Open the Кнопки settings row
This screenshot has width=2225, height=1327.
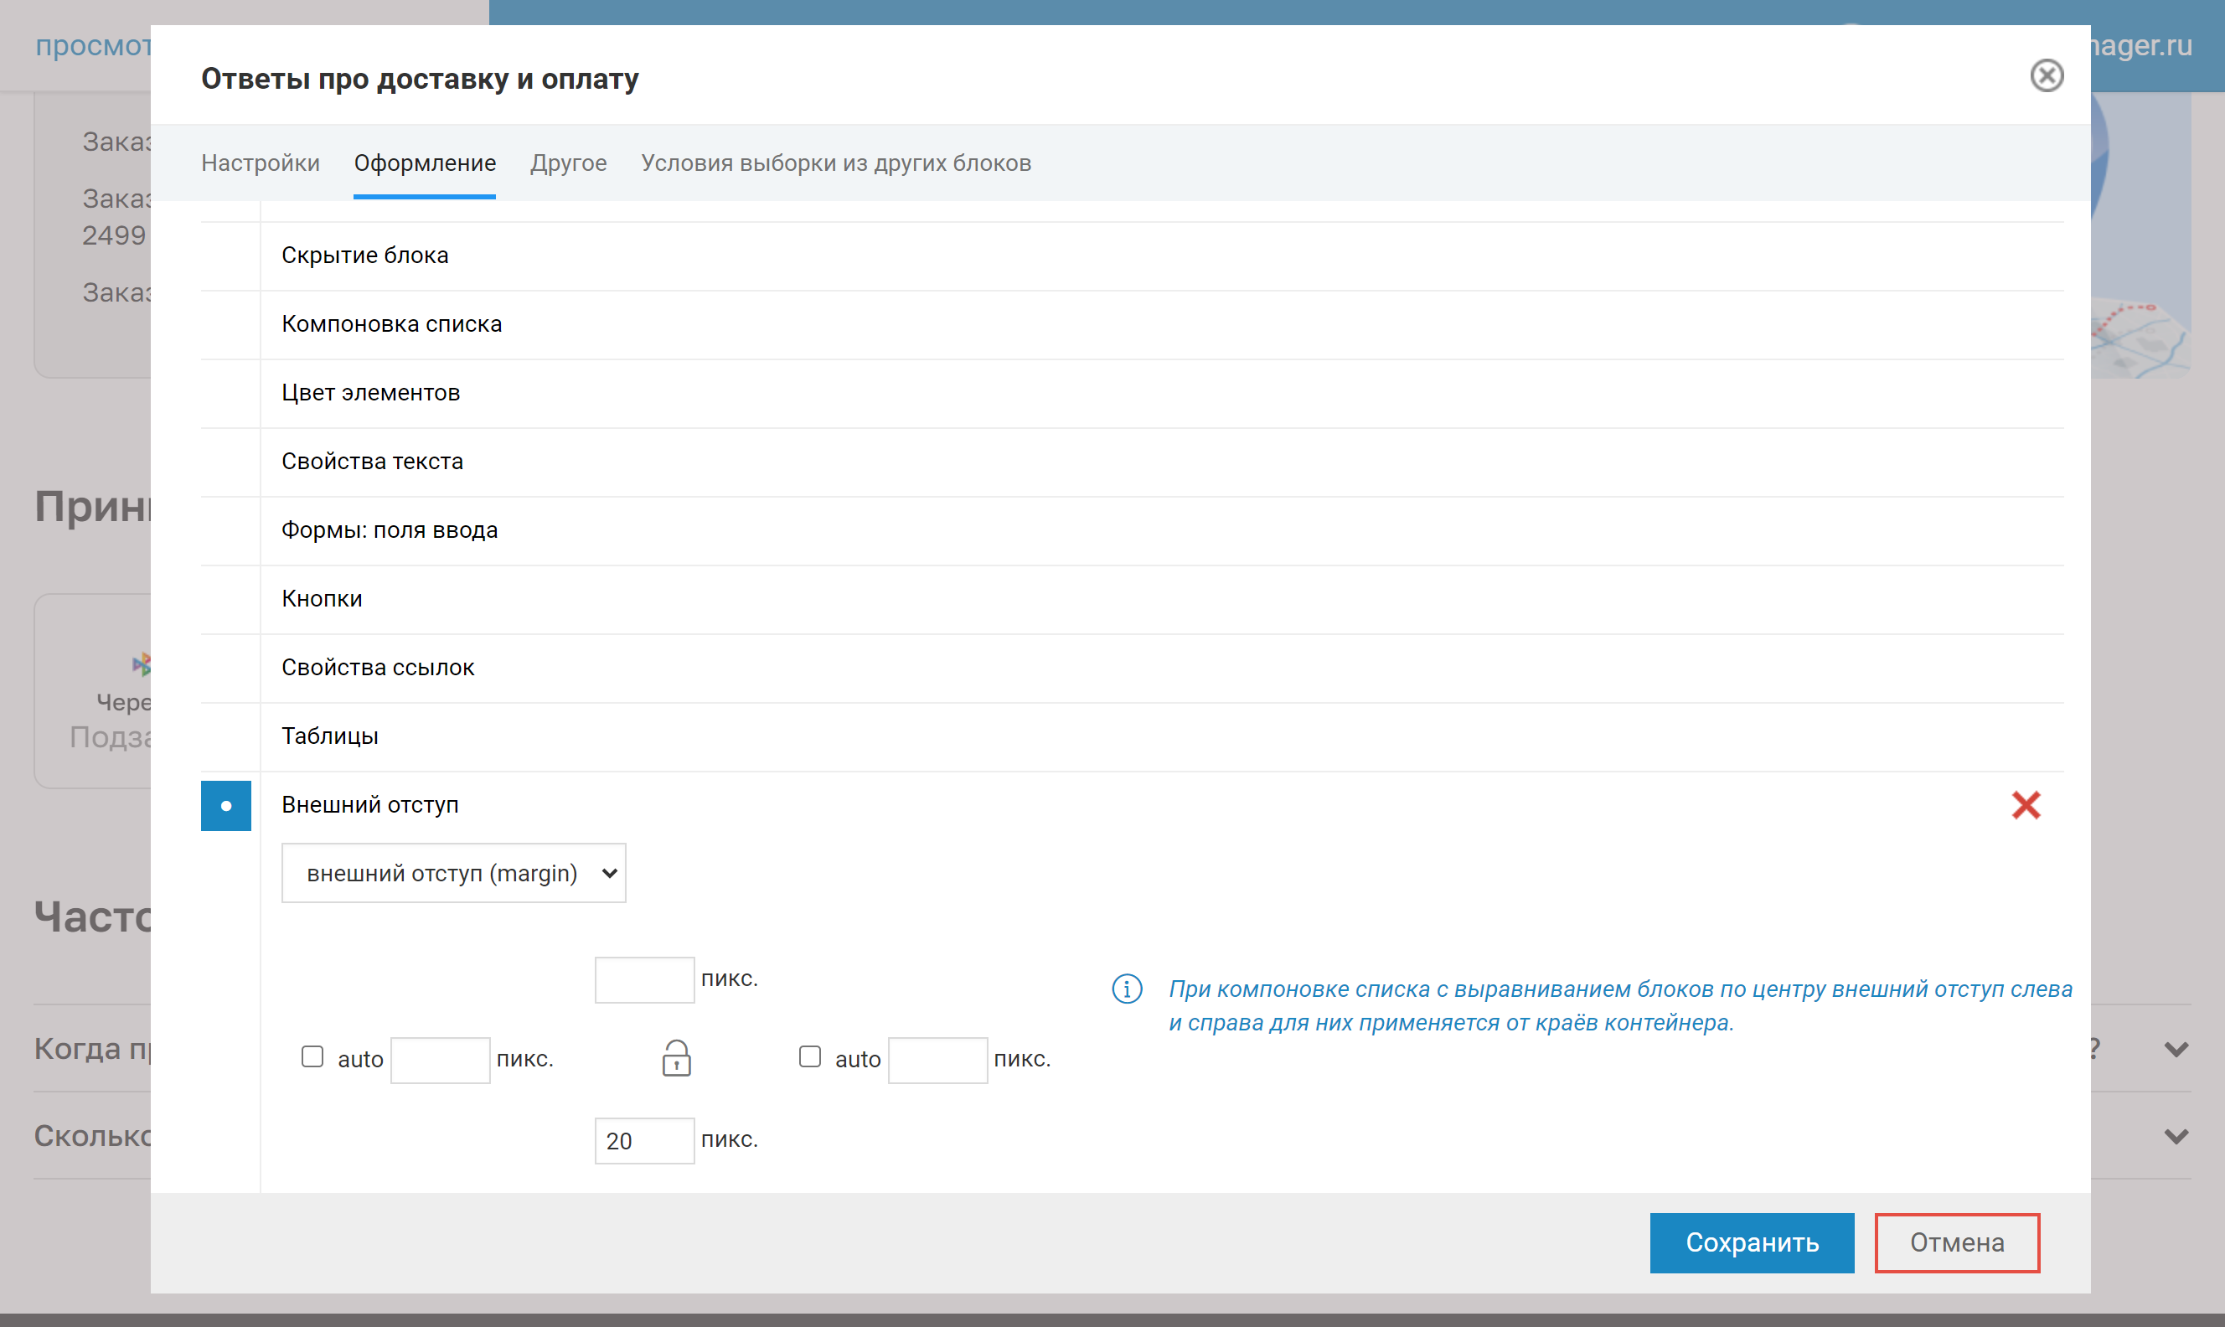click(322, 599)
